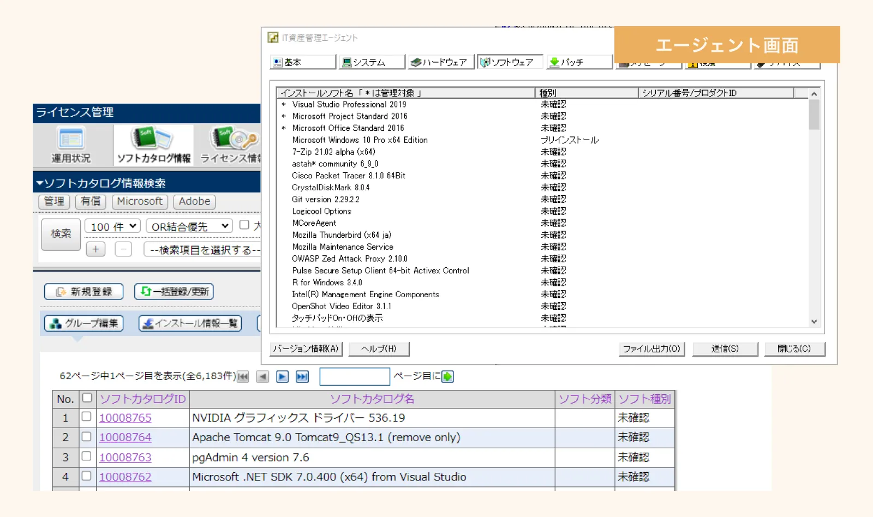Check the row 10008762 checkbox
Viewport: 873px width, 517px height.
[86, 476]
